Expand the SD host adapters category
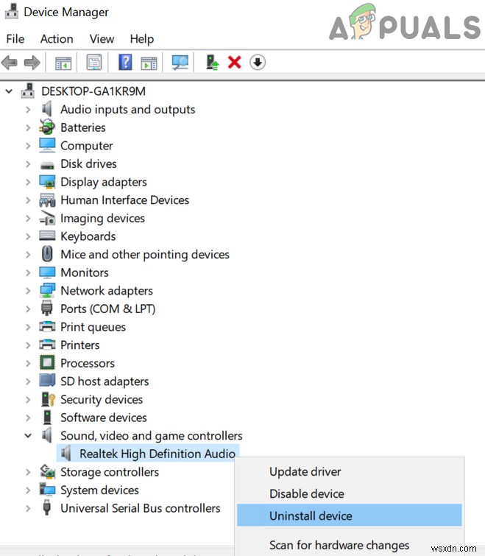This screenshot has width=485, height=556. (28, 381)
